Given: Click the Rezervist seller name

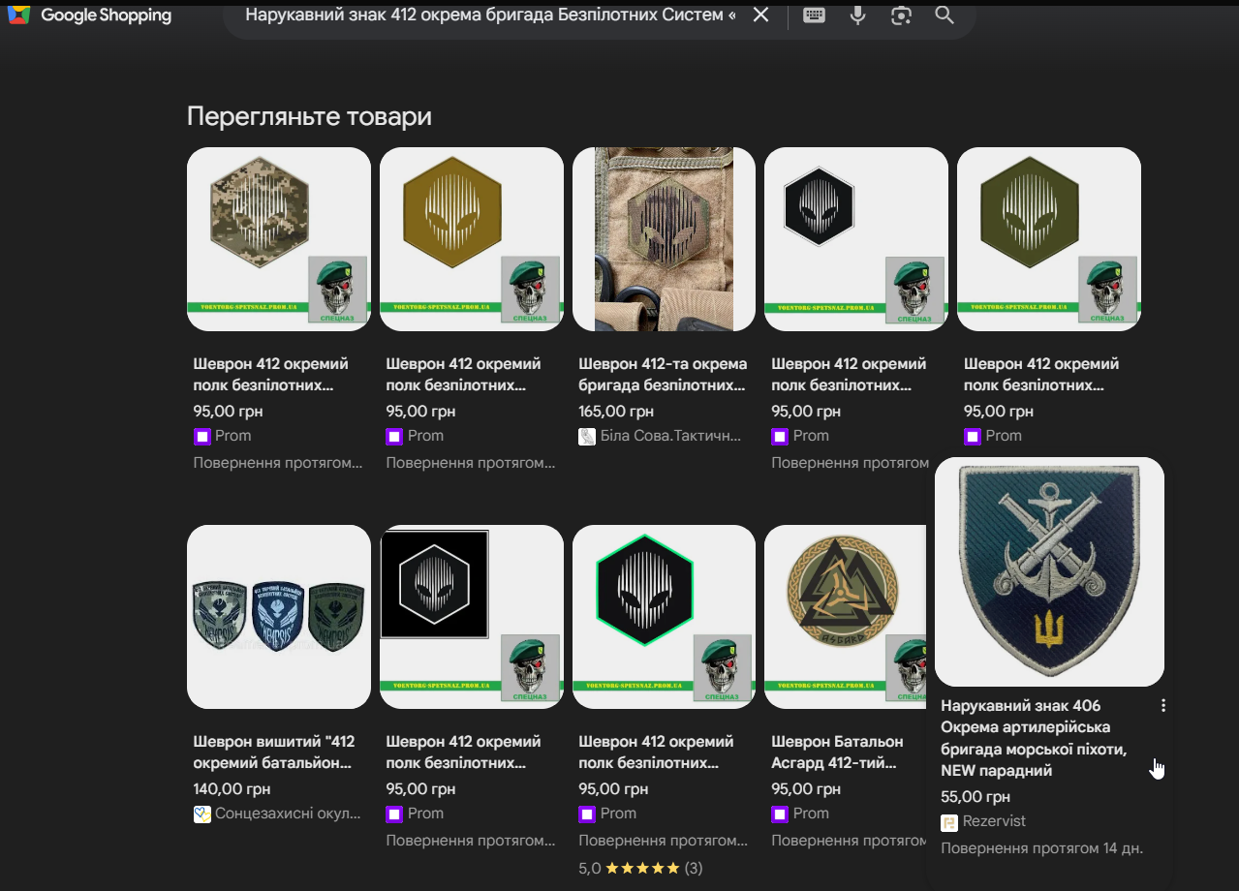Looking at the screenshot, I should tap(994, 822).
